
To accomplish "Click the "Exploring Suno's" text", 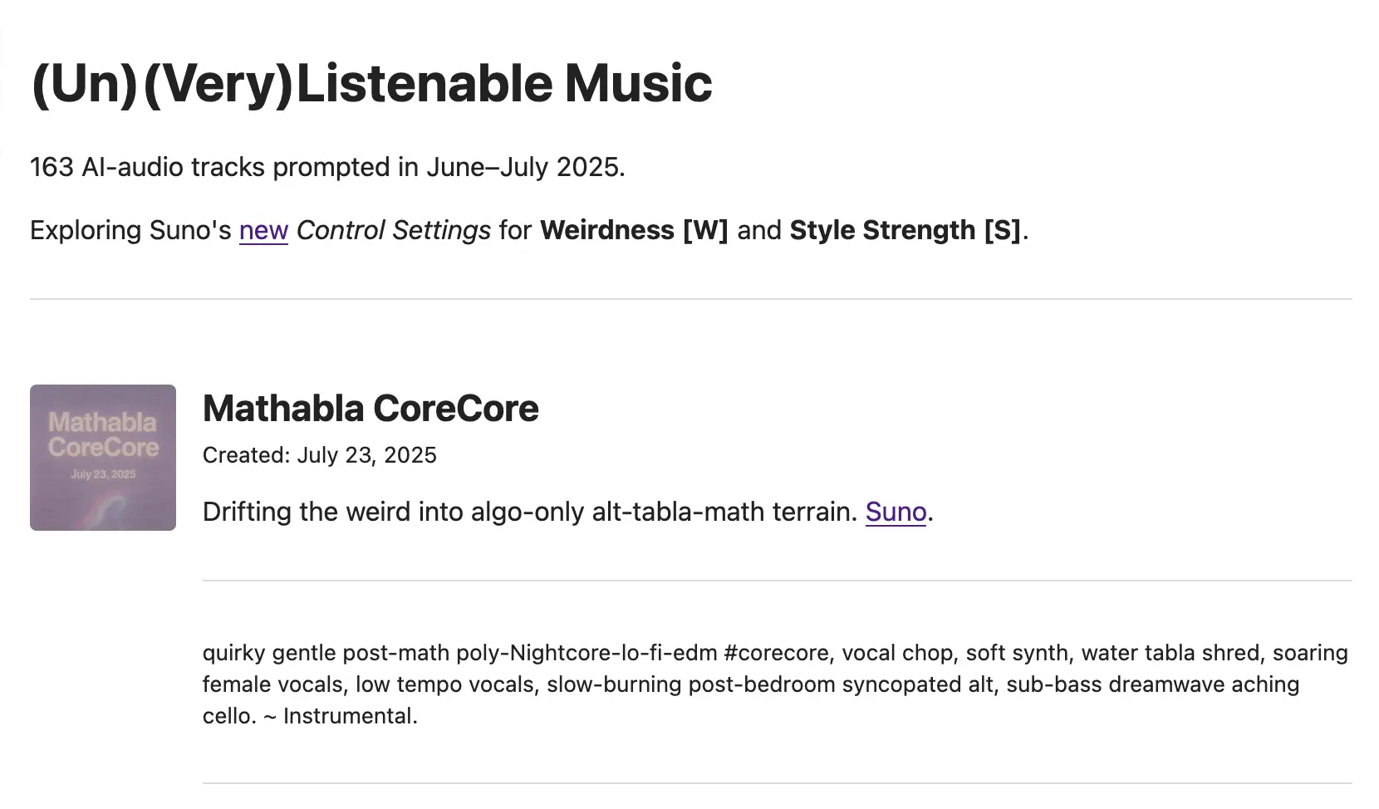I will [x=130, y=230].
